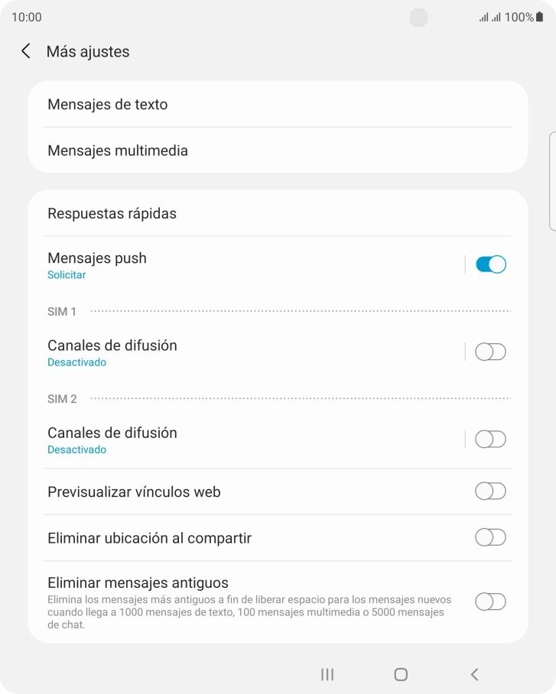The width and height of the screenshot is (556, 694).
Task: Tap the notification icon in status bar
Action: click(x=418, y=17)
